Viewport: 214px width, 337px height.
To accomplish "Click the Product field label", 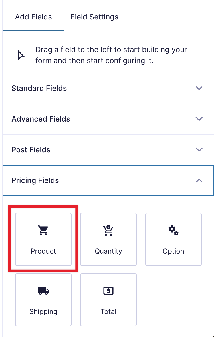I will 43,251.
